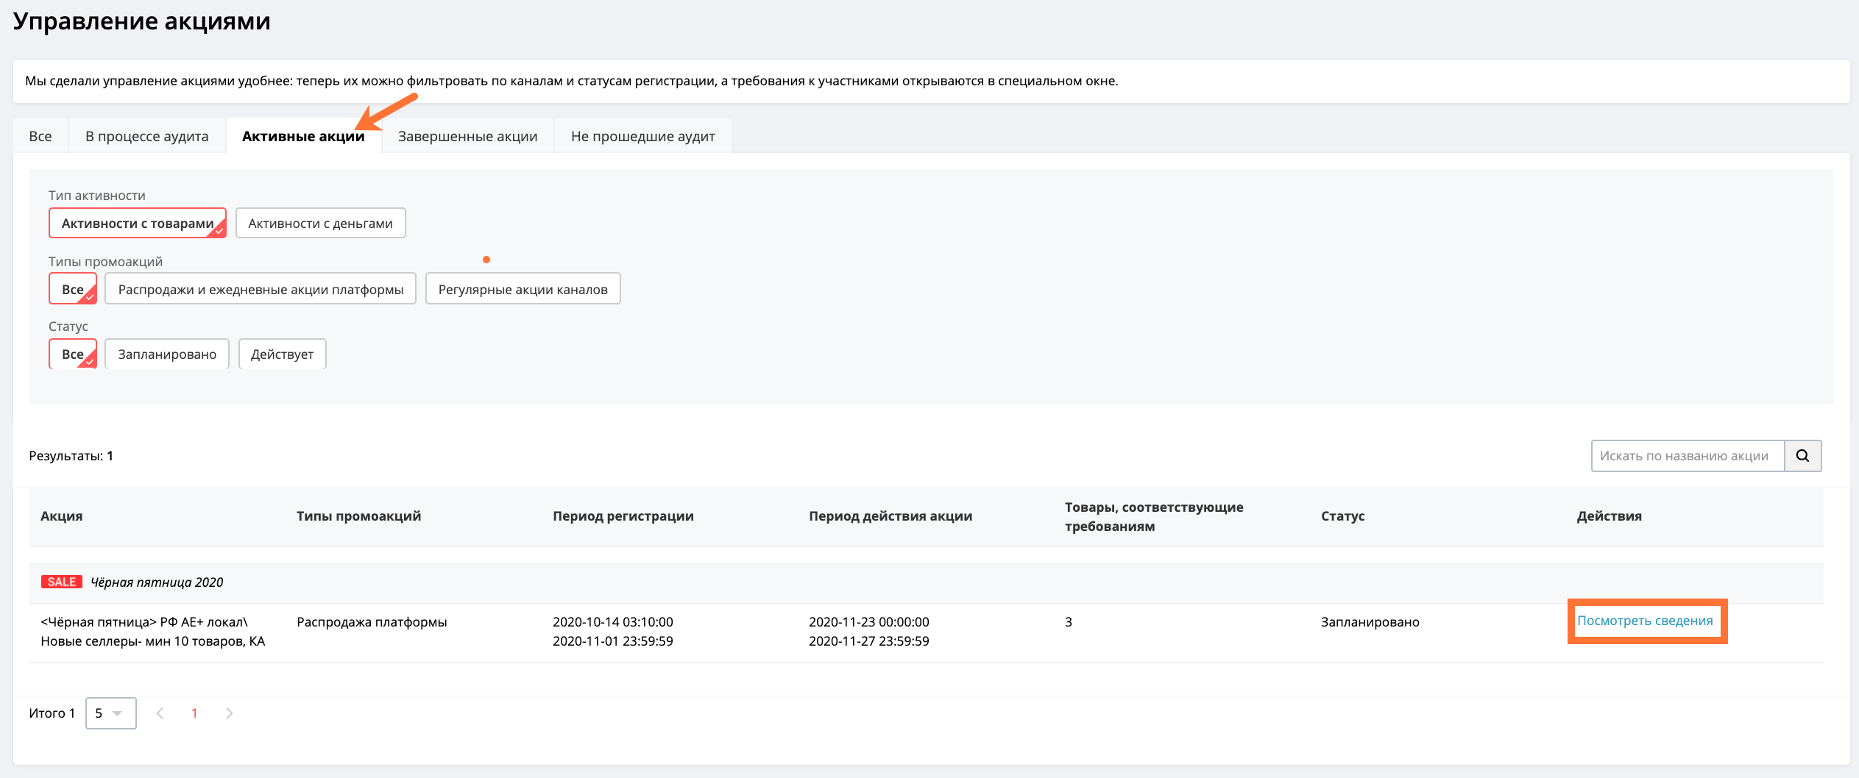1859x778 pixels.
Task: Go to next page arrow
Action: [229, 713]
